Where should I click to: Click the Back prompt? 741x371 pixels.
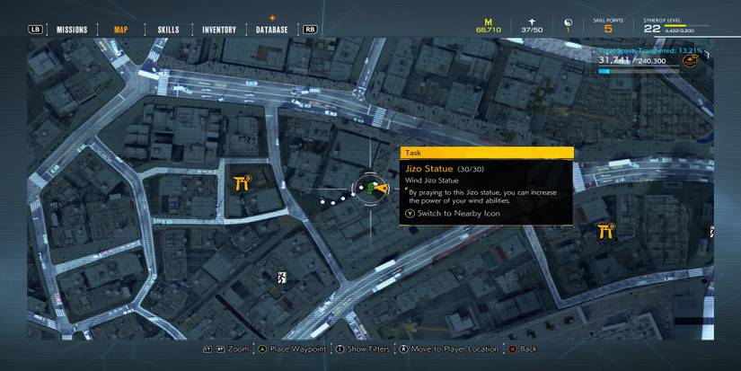pos(523,349)
